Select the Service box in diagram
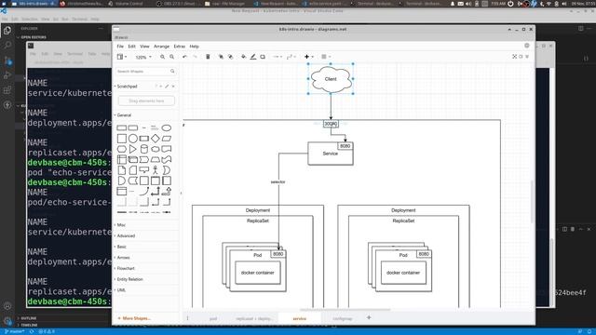Screen dimensions: 596x335 tap(331, 154)
